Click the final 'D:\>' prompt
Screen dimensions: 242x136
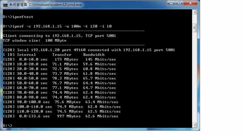pyautogui.click(x=8, y=125)
